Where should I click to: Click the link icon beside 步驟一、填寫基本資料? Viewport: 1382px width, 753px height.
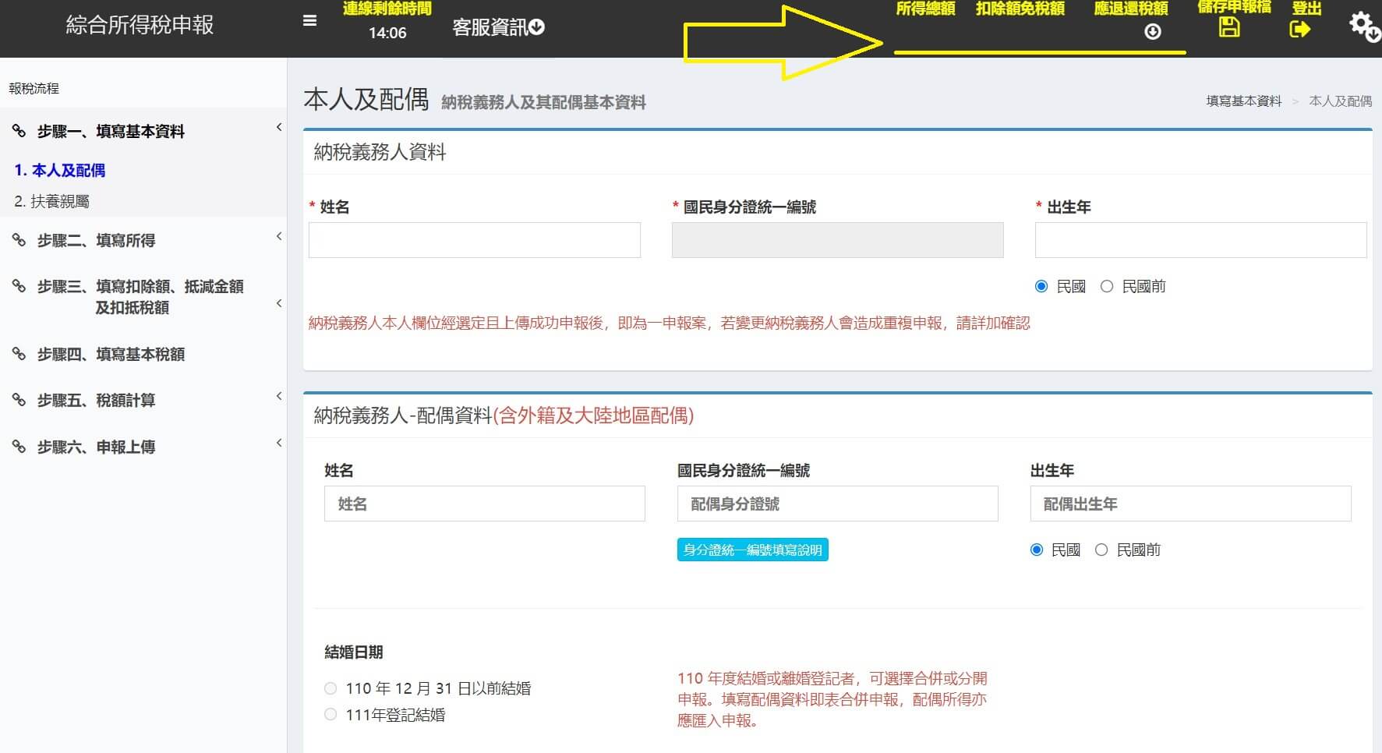[19, 131]
